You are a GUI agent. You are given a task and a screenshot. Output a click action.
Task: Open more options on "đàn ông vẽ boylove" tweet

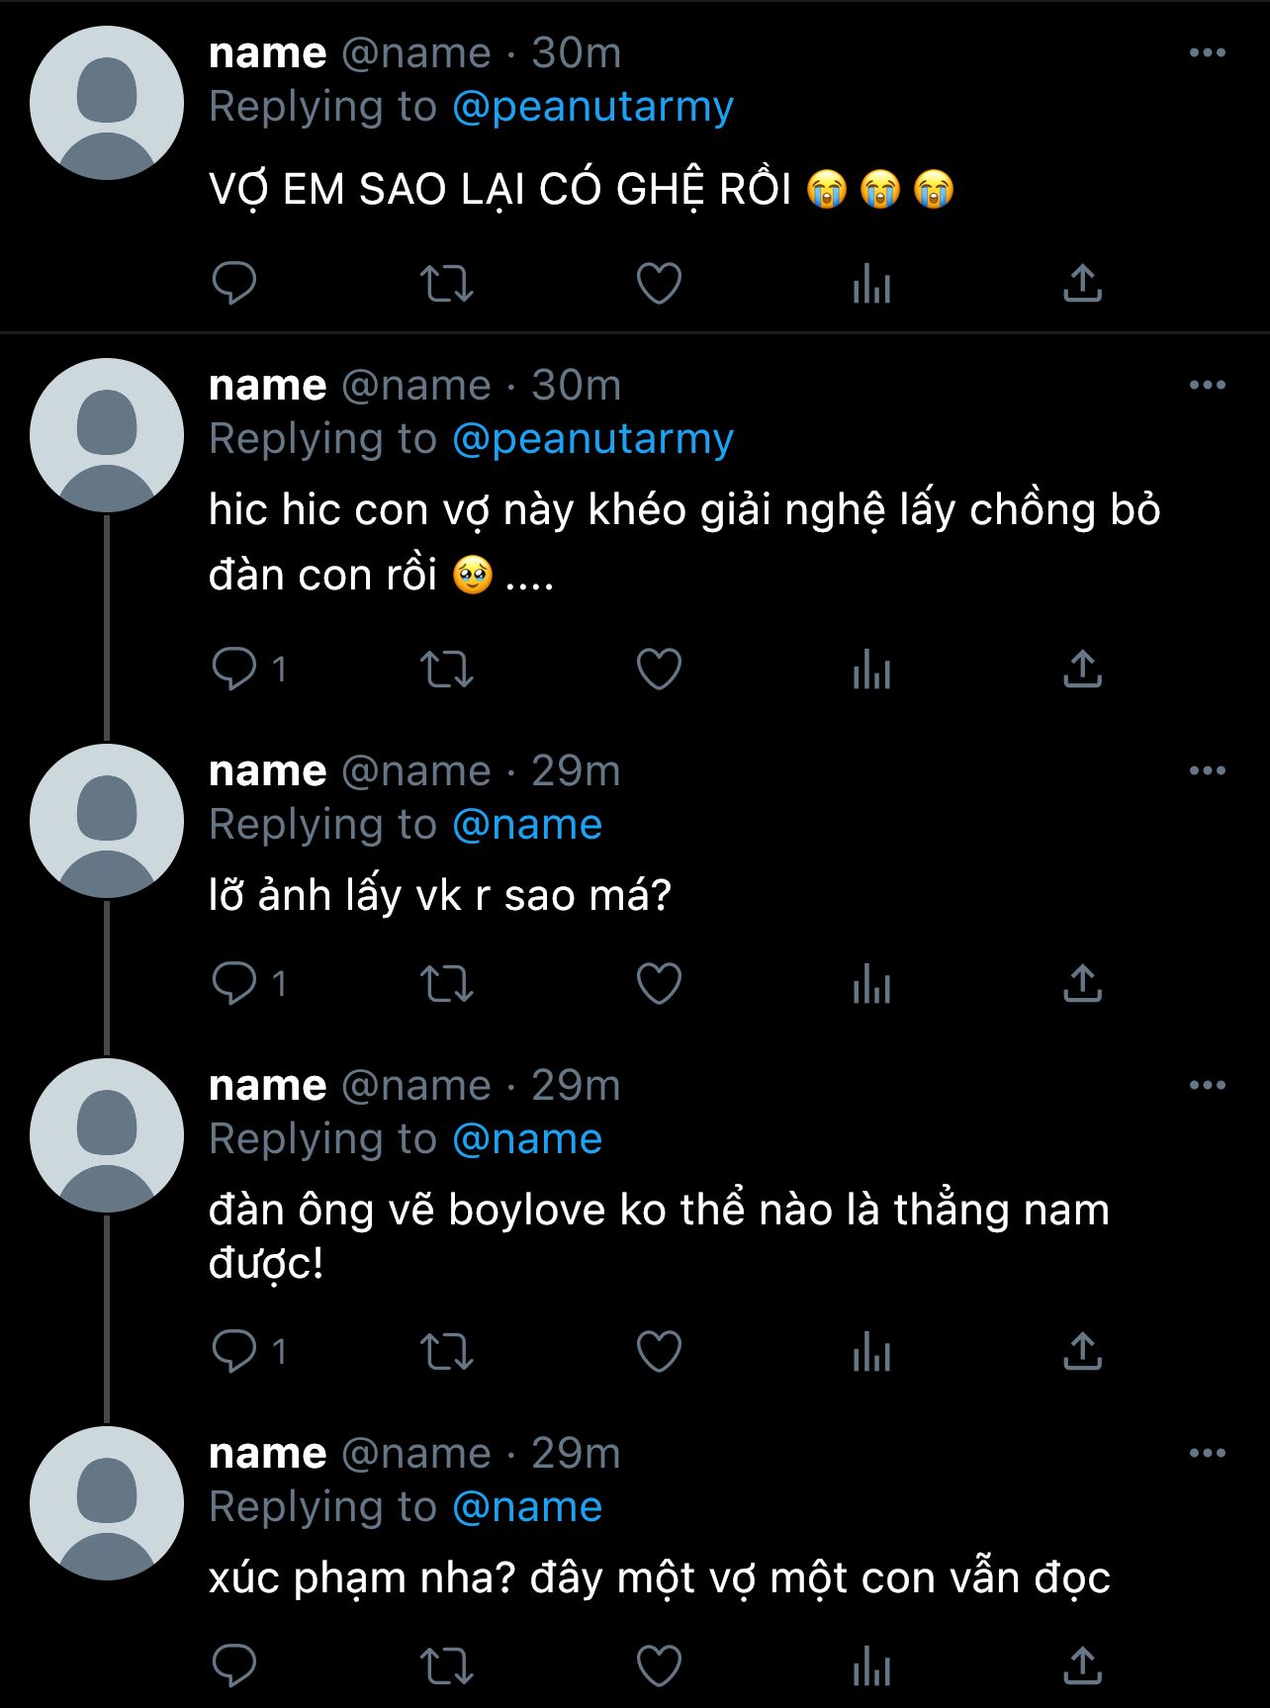tap(1207, 1086)
